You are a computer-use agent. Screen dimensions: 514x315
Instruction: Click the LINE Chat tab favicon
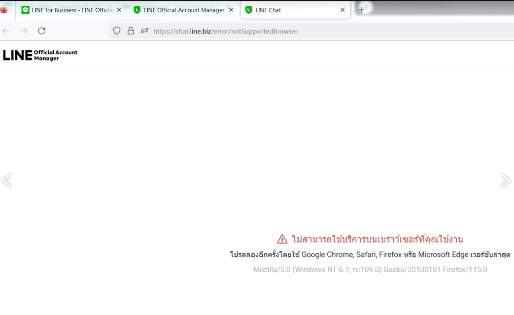pos(249,10)
